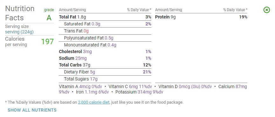
Task: Click SHOW ALL NUTRIENTS
Action: click(32, 110)
